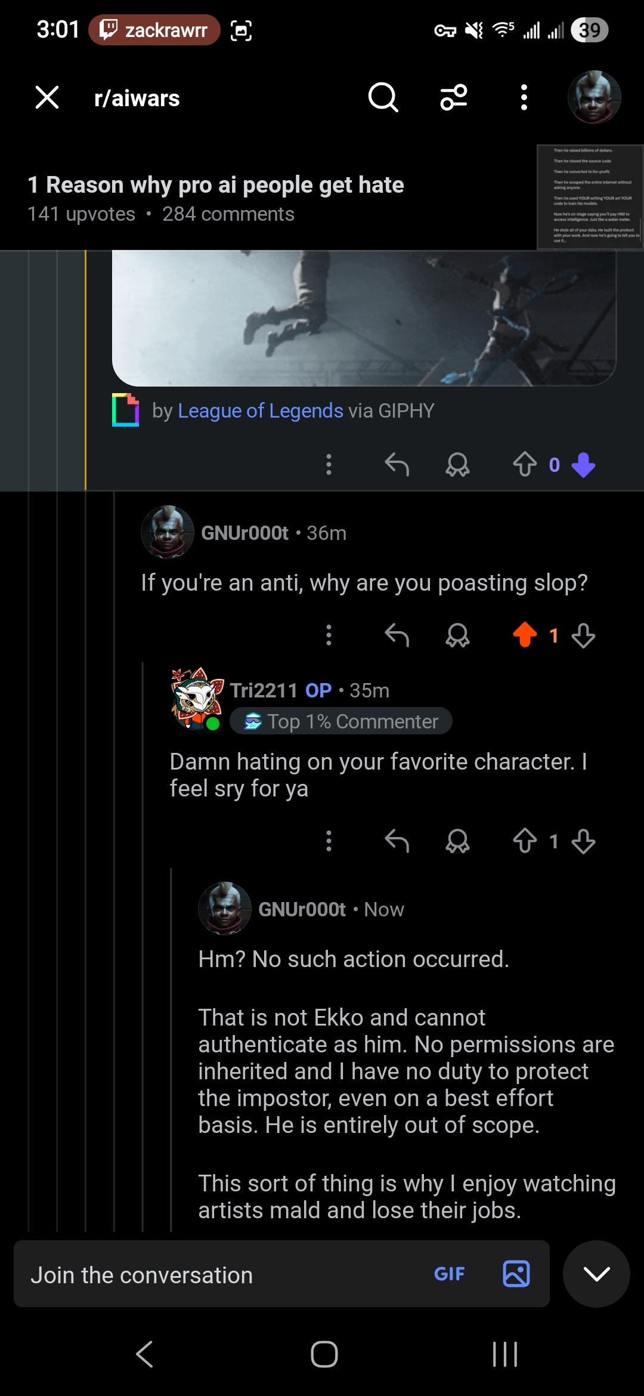Tap the profile avatar in header
644x1396 pixels.
594,97
